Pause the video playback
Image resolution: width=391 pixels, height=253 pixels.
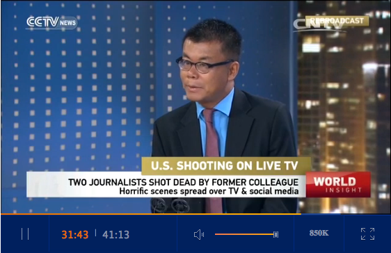(25, 234)
